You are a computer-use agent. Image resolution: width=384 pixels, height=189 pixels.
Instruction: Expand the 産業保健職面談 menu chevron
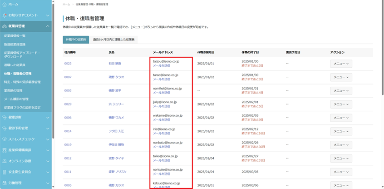click(48, 150)
